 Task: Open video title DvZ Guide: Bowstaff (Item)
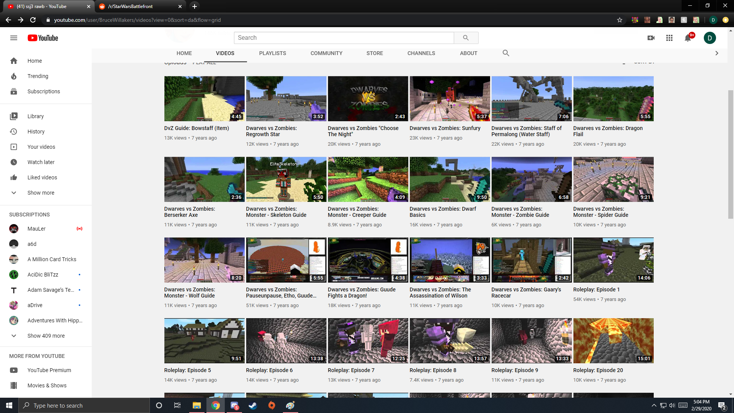click(x=196, y=128)
